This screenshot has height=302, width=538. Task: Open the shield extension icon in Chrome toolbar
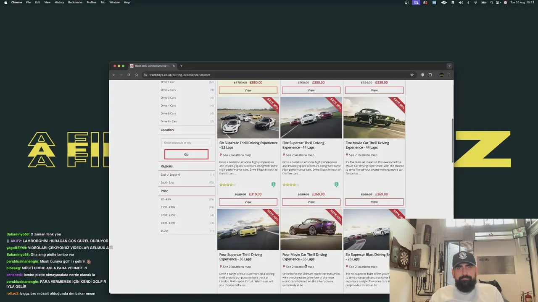click(x=422, y=75)
